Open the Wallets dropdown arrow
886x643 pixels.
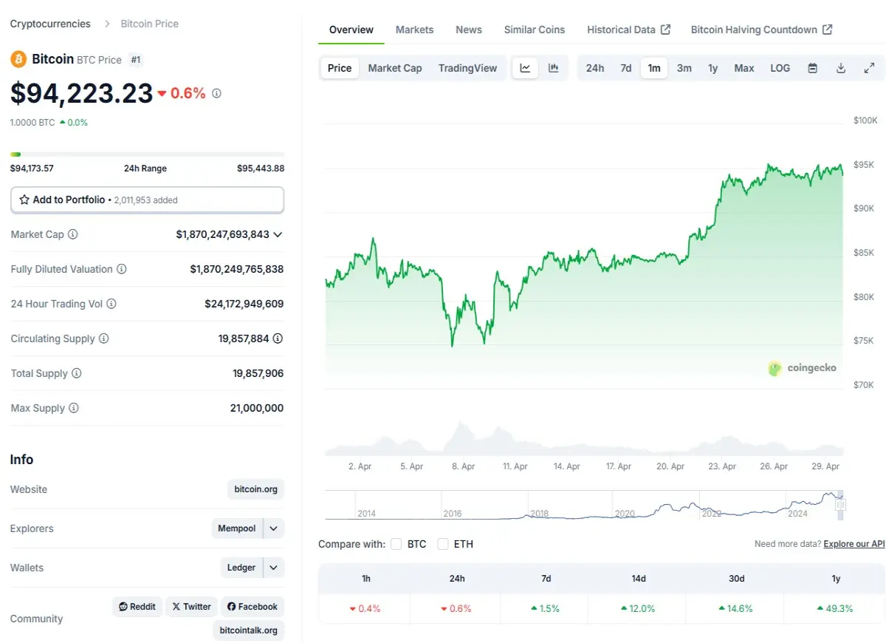click(274, 568)
